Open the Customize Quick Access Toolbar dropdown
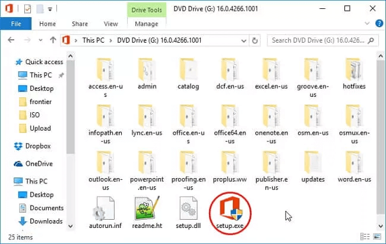 pyautogui.click(x=50, y=9)
